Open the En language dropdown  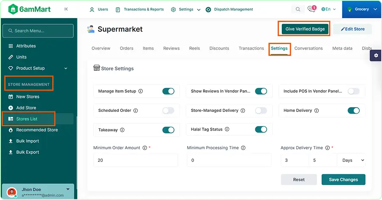coord(329,9)
